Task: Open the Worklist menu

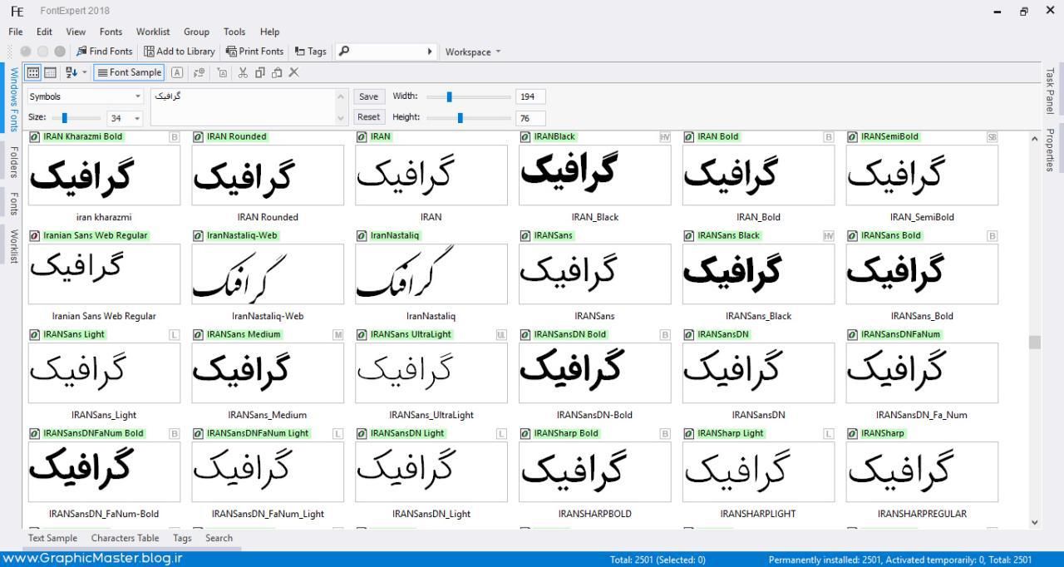Action: [x=152, y=32]
